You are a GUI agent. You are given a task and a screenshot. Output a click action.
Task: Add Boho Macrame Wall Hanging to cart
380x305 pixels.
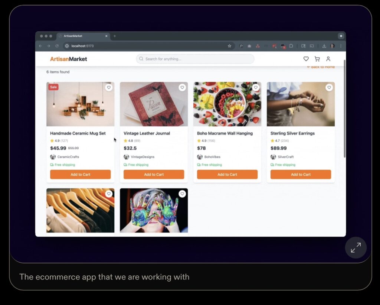point(227,175)
